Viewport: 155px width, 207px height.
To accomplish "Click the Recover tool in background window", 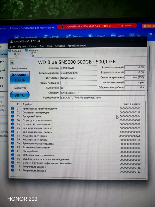I will point(97,36).
